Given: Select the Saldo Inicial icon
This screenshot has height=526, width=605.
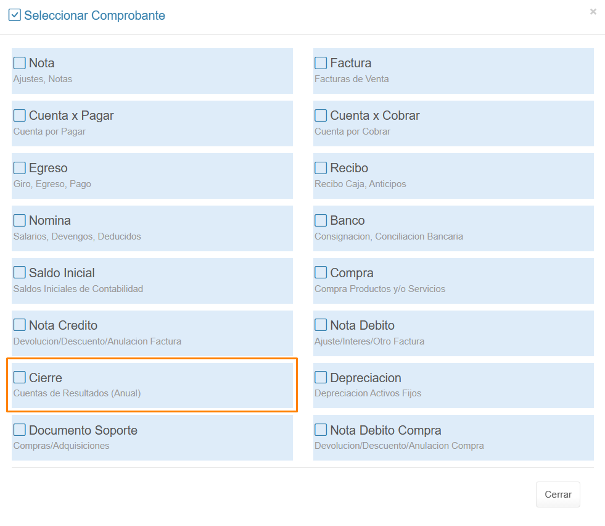Looking at the screenshot, I should (x=20, y=273).
